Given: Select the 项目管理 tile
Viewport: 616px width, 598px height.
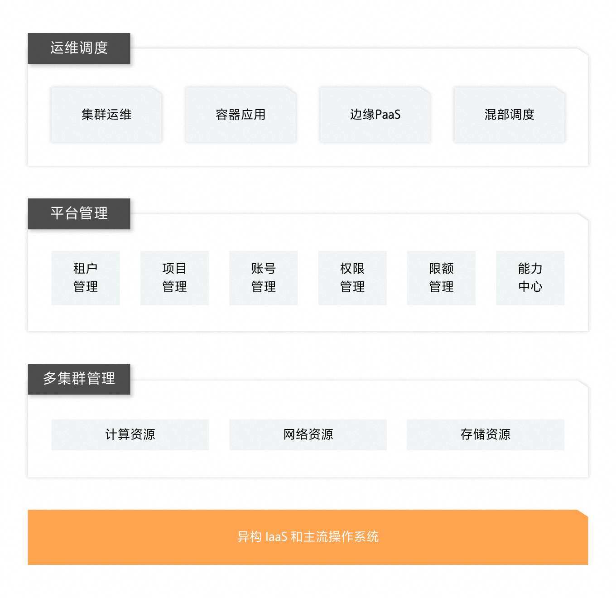Looking at the screenshot, I should pos(174,278).
